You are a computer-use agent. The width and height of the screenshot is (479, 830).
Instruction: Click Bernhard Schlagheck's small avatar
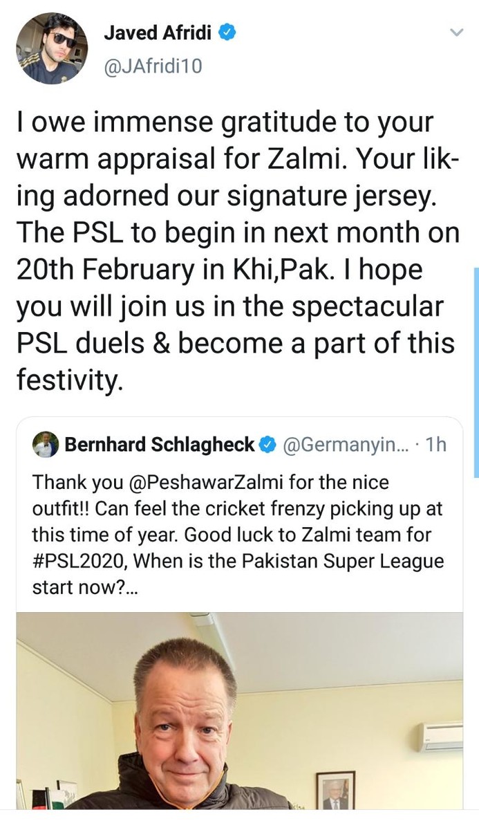click(x=46, y=445)
